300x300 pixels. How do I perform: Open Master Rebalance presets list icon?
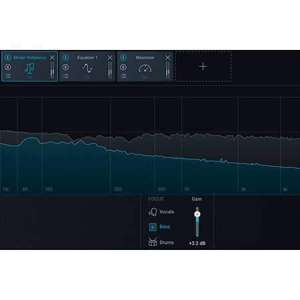point(8,76)
